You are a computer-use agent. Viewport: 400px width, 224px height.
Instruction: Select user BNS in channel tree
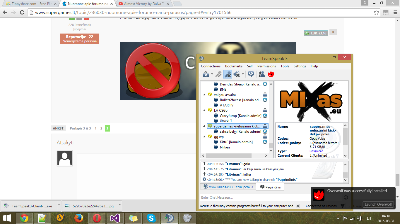point(223,90)
